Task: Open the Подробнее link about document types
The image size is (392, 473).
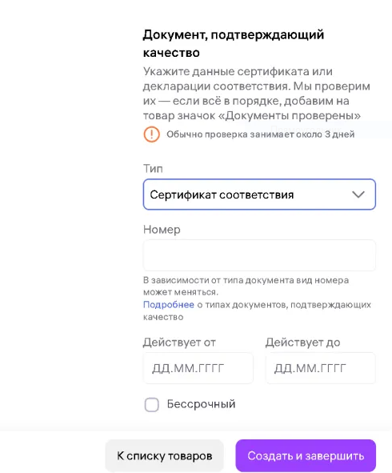Action: [x=169, y=305]
